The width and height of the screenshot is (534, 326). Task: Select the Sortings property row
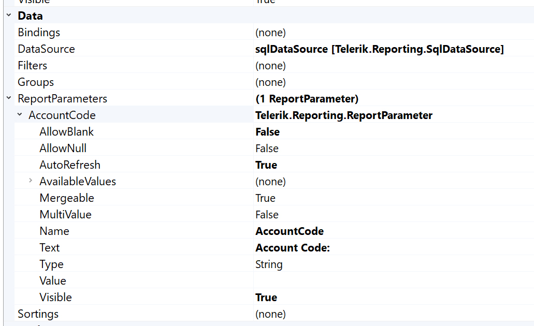(38, 314)
